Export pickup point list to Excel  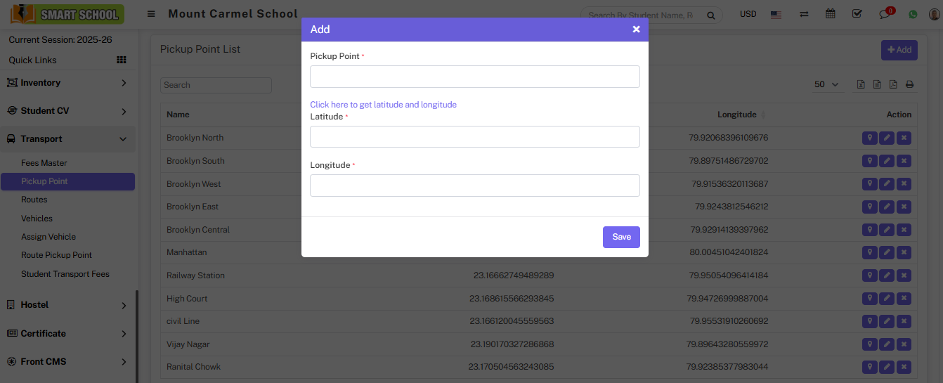coord(861,85)
